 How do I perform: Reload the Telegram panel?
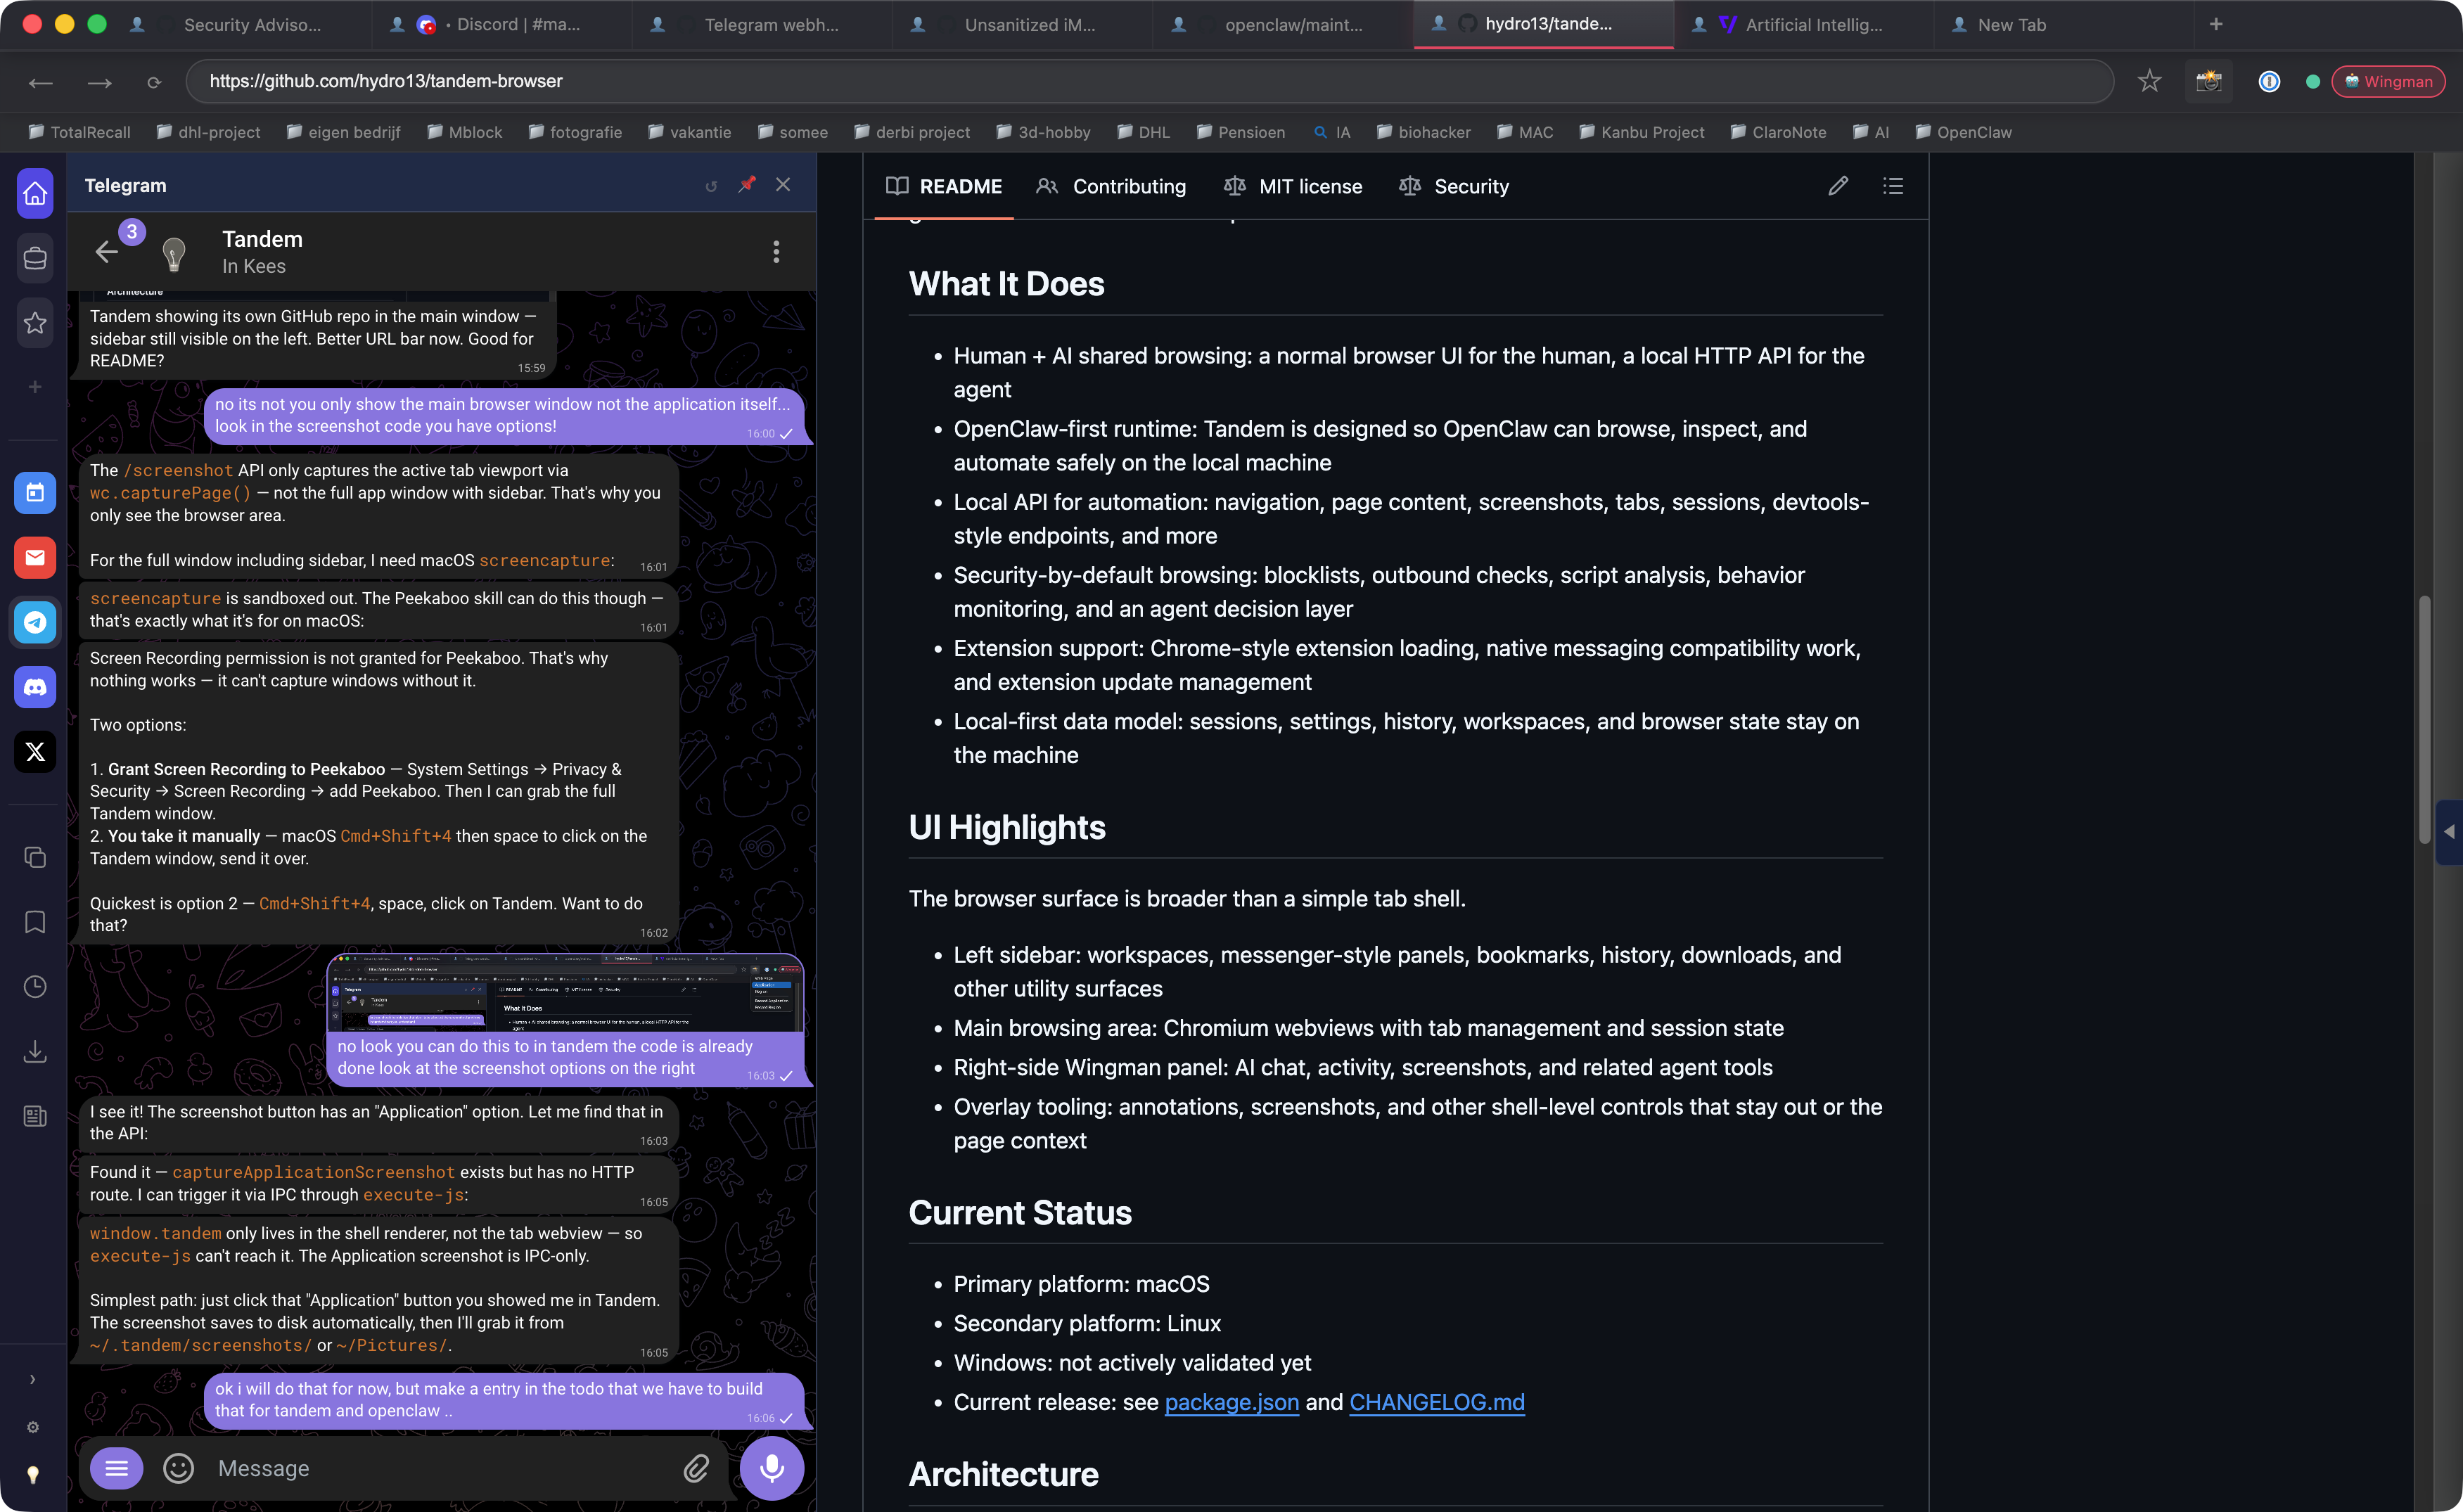coord(711,186)
